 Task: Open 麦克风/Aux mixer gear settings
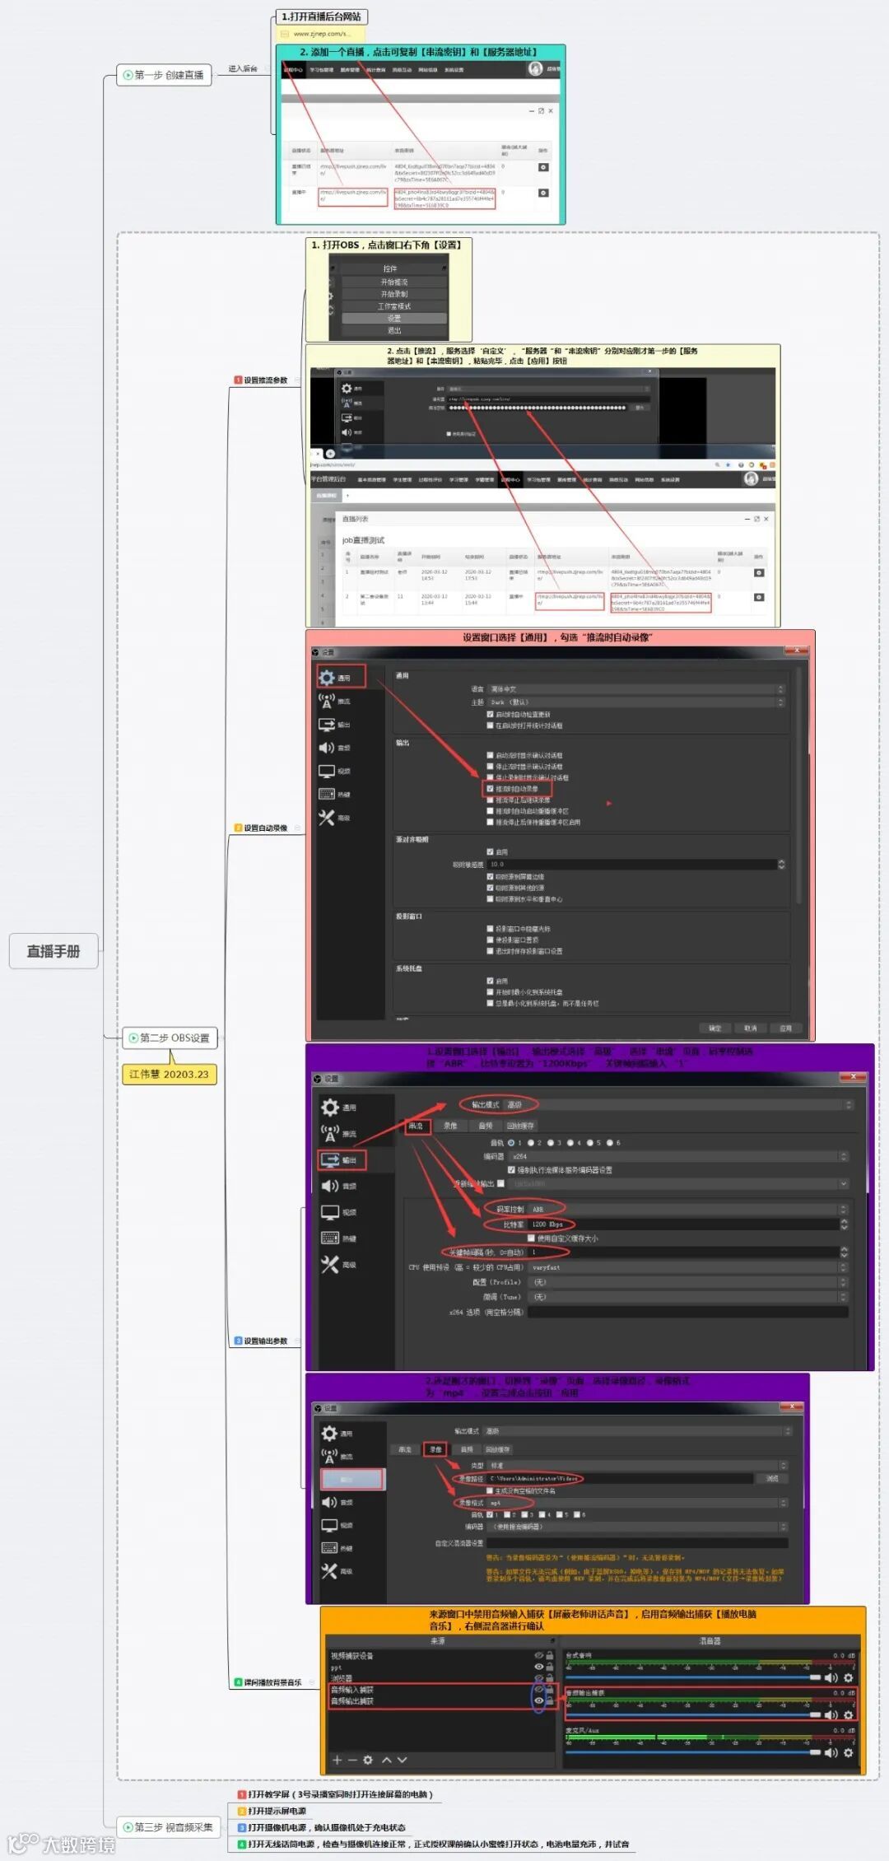tap(849, 1752)
